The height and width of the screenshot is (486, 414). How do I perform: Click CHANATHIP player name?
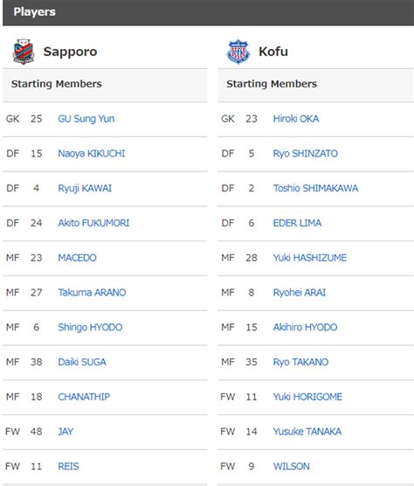click(x=84, y=397)
